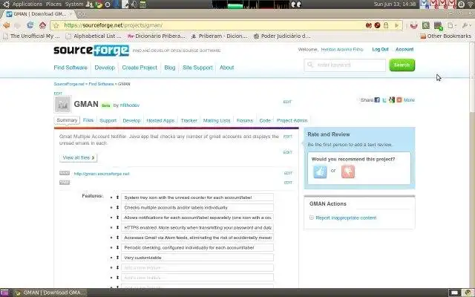Click the green go arrow in address bar

tap(396, 25)
